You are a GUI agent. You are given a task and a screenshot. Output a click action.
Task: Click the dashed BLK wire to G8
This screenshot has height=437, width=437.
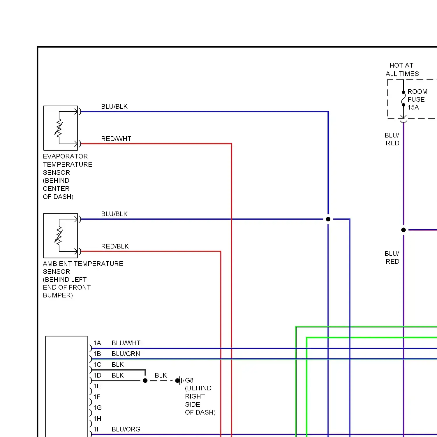[161, 380]
